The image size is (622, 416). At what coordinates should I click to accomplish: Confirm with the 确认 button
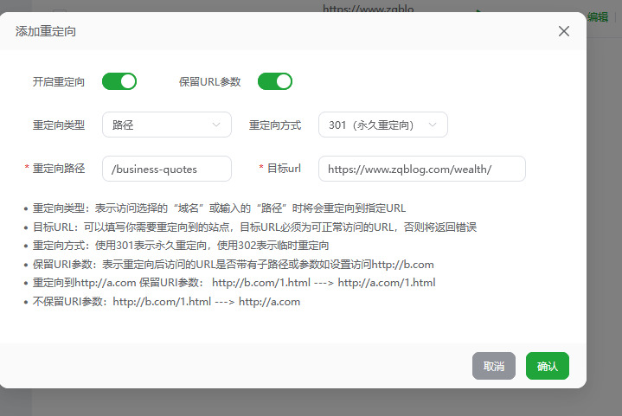[548, 366]
